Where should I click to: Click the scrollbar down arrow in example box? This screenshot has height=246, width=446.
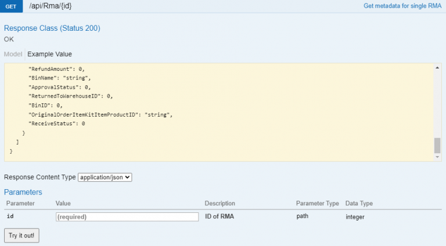[437, 157]
